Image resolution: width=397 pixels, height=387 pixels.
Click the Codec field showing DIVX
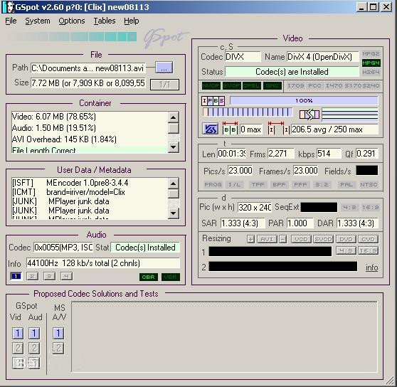click(243, 57)
